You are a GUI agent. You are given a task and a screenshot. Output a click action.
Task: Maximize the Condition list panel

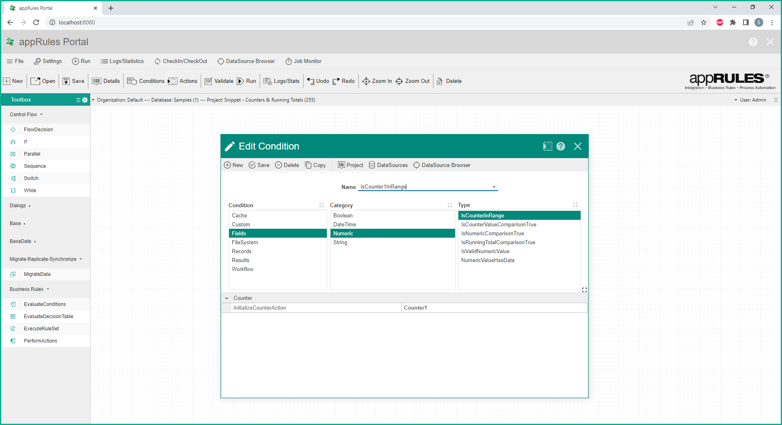[322, 205]
